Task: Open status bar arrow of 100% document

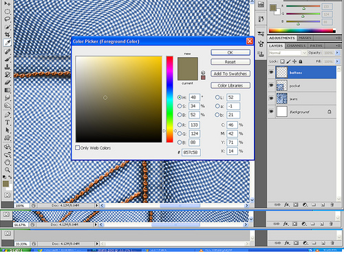Action: coord(97,206)
